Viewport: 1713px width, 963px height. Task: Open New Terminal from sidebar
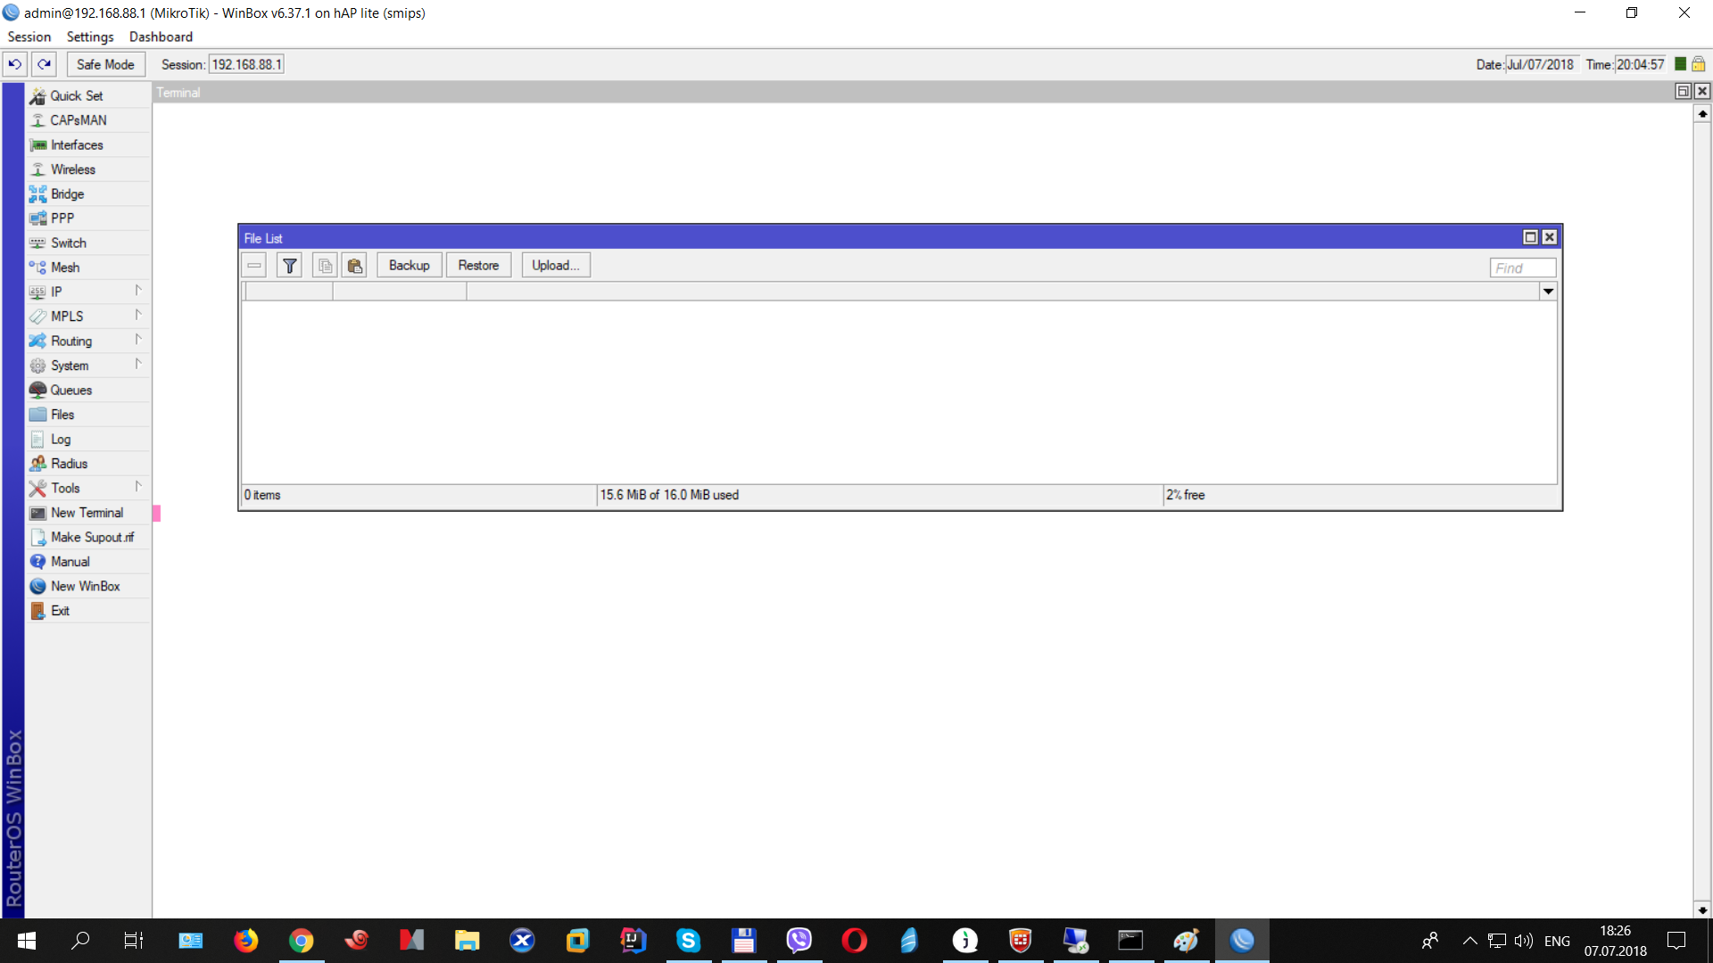tap(88, 513)
